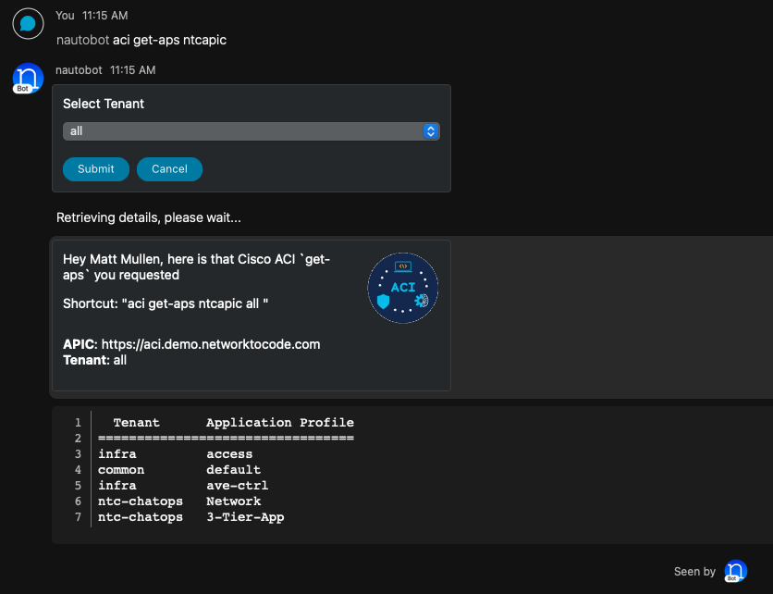
Task: Click the nautobot avatar next to Seen by
Action: pyautogui.click(x=735, y=572)
